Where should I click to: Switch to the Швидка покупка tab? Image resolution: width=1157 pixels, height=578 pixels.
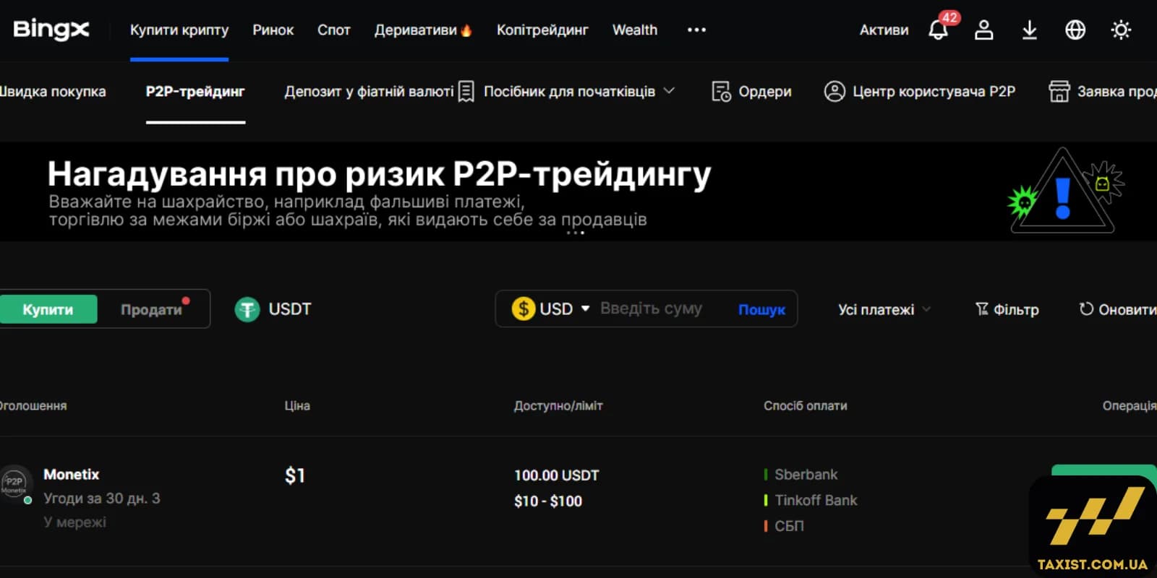(x=53, y=92)
